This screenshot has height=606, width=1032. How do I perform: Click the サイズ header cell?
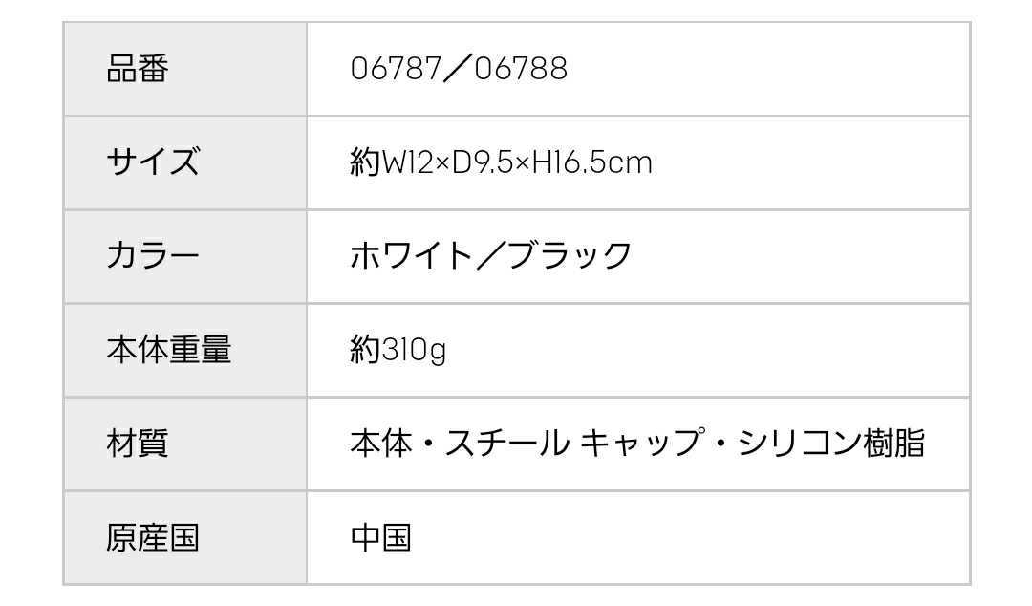pos(153,162)
